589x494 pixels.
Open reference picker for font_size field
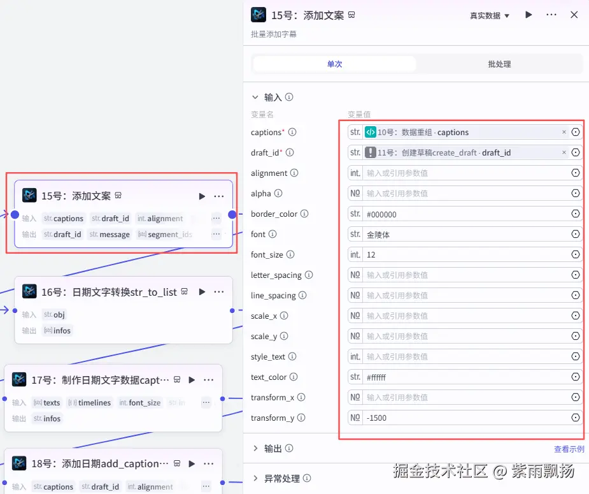point(576,254)
